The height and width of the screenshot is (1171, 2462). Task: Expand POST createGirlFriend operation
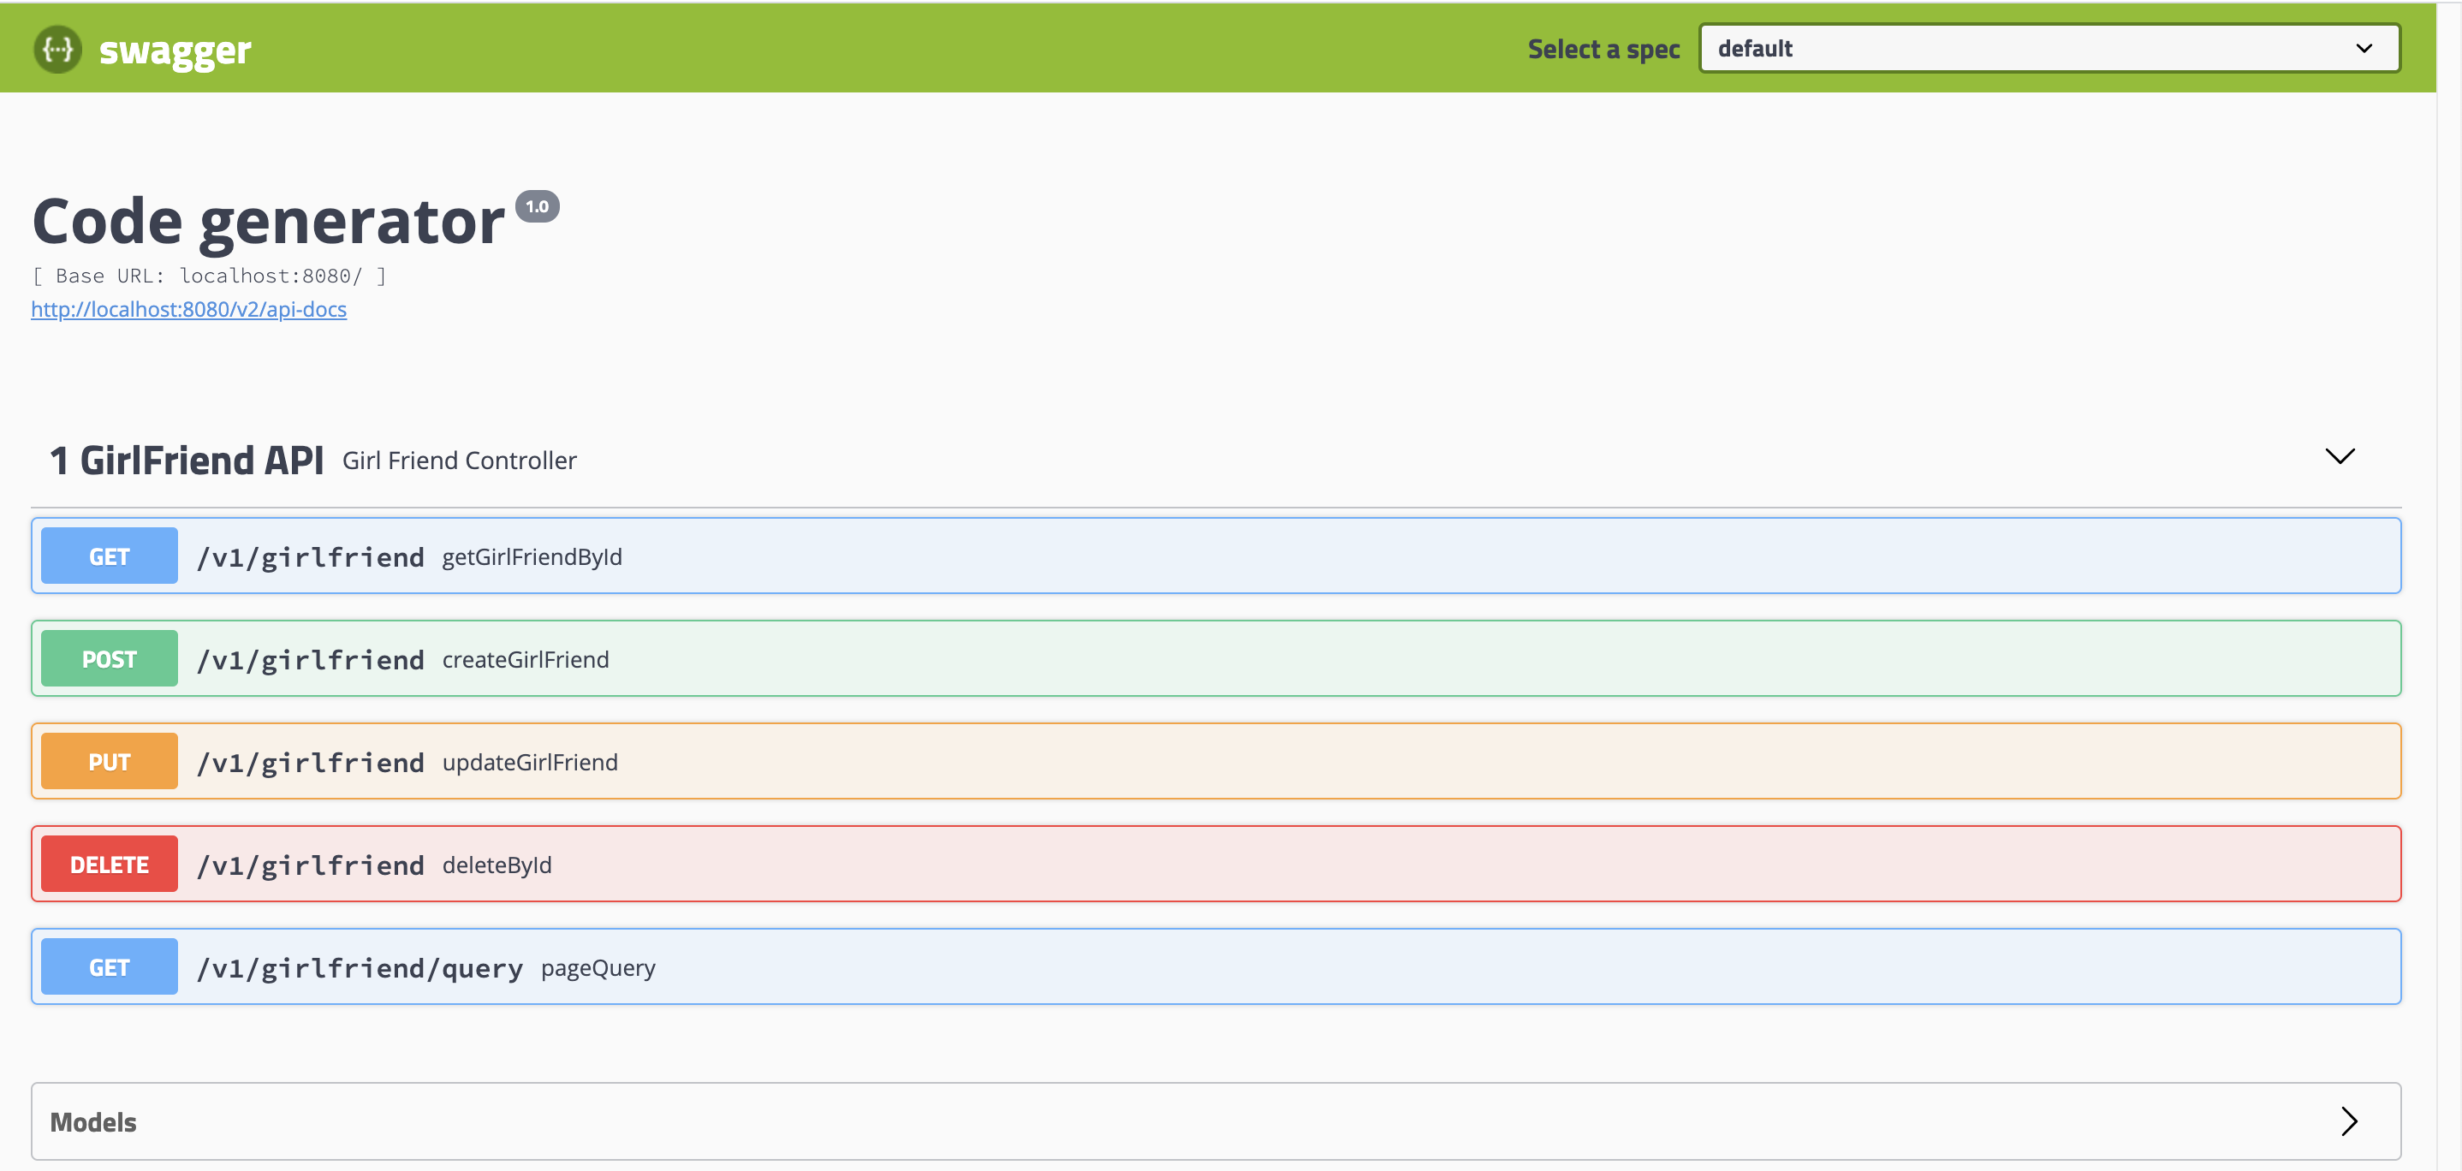click(1216, 658)
